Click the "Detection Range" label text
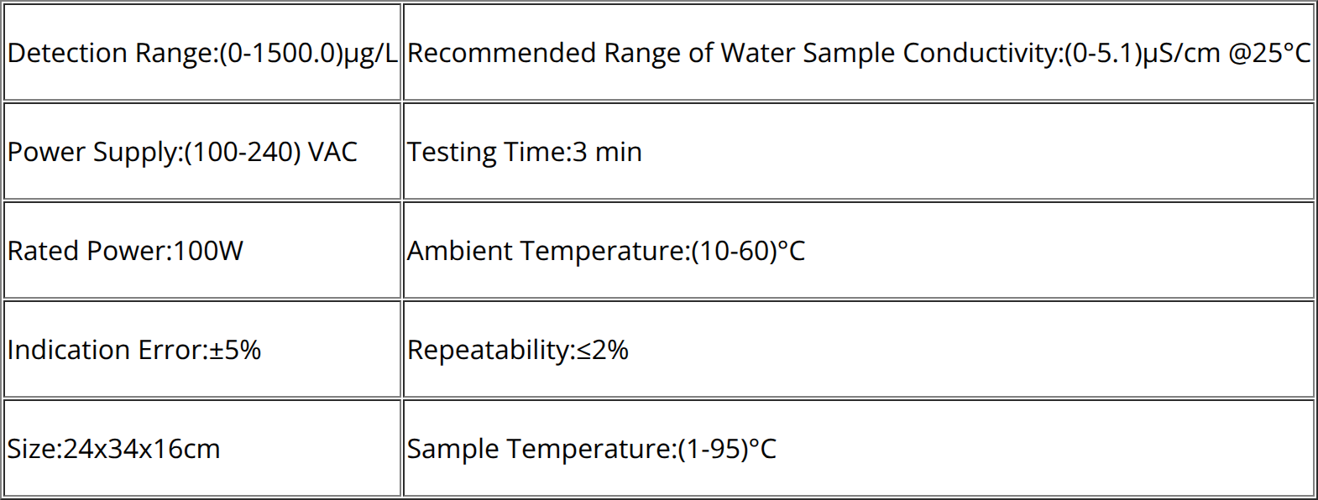This screenshot has width=1318, height=500. tap(109, 53)
